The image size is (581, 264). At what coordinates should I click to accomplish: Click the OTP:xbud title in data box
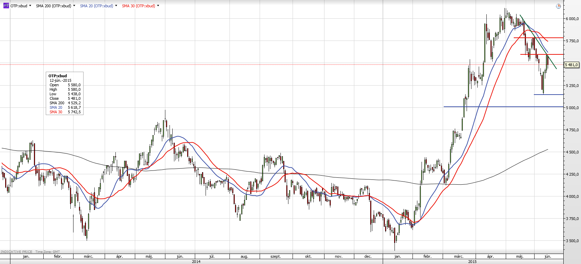(58, 76)
